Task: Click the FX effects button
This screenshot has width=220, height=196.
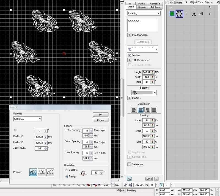Action: (x=129, y=179)
